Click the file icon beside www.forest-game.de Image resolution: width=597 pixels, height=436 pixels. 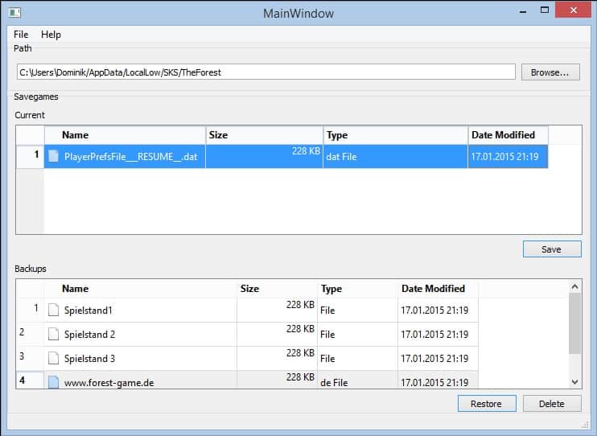pyautogui.click(x=54, y=382)
